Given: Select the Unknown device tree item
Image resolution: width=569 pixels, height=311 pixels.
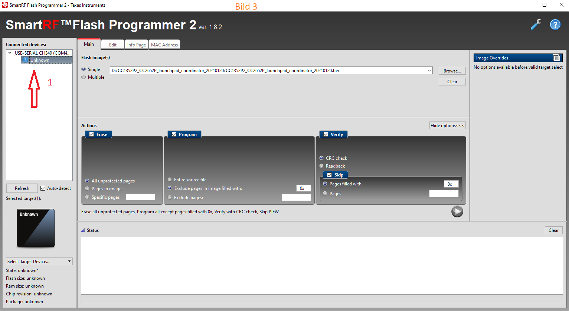Looking at the screenshot, I should click(x=47, y=60).
